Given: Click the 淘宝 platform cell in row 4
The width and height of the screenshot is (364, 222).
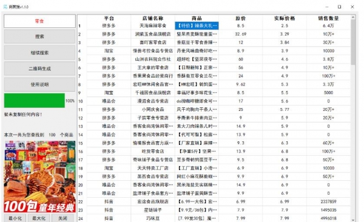Looking at the screenshot, I should click(x=109, y=50).
